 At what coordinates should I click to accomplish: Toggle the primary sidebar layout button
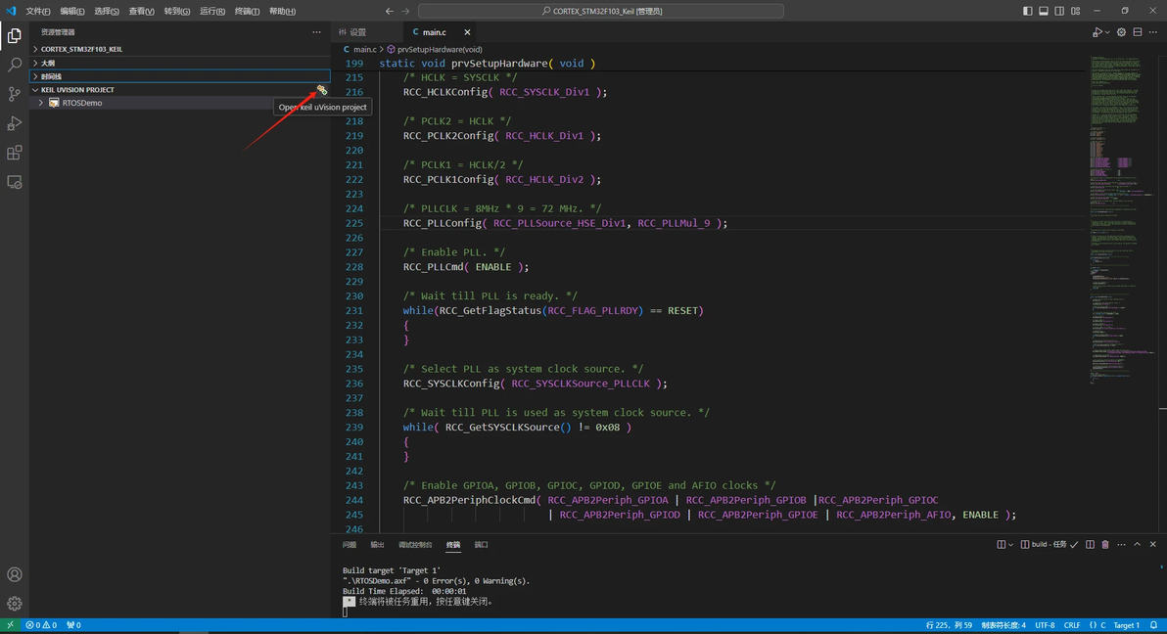click(1027, 11)
